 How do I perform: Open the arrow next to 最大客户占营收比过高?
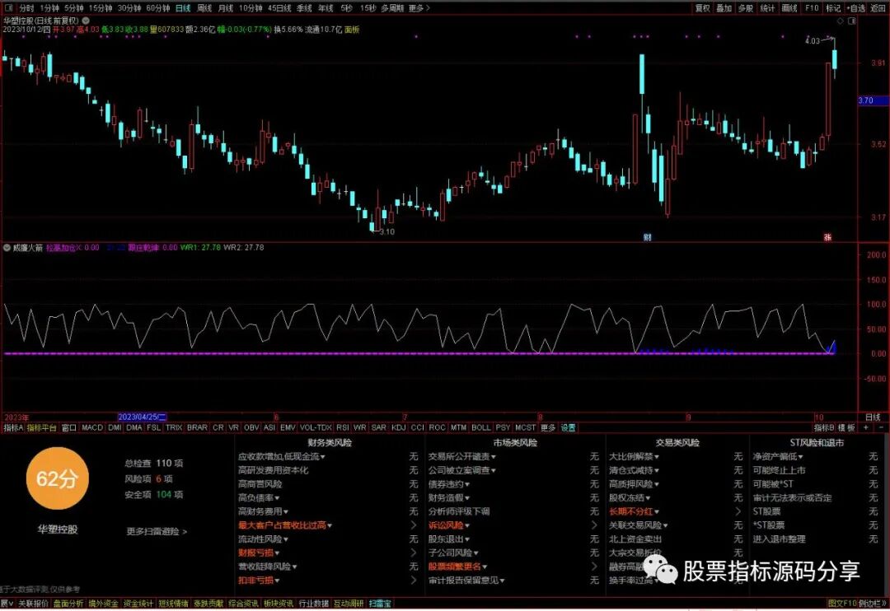[413, 525]
